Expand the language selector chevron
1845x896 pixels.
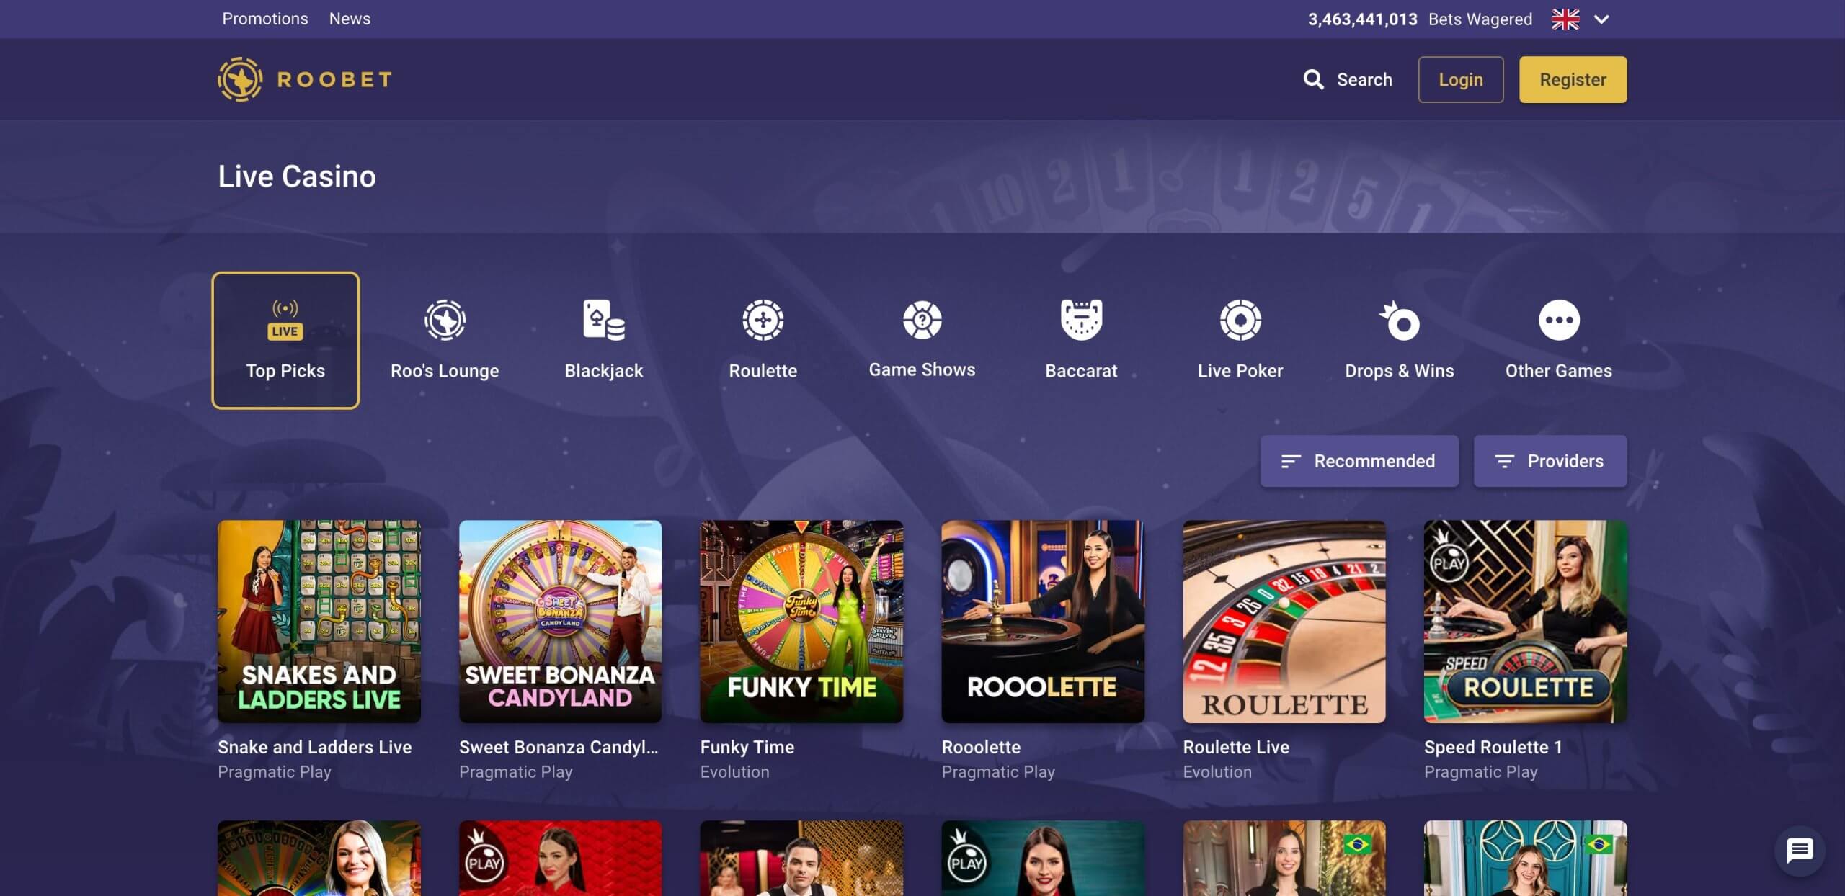[1601, 19]
